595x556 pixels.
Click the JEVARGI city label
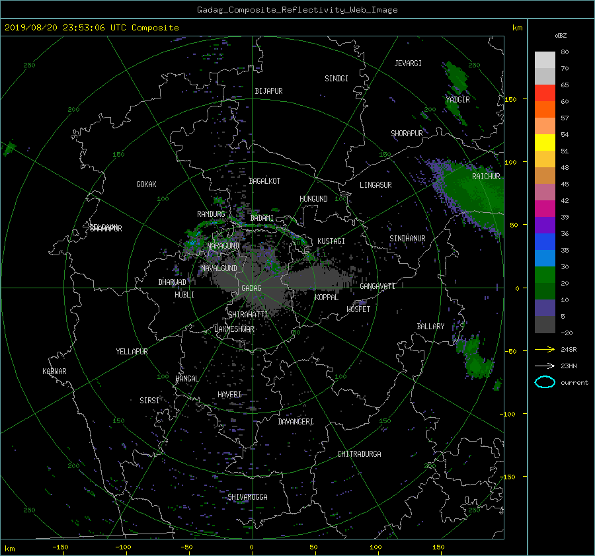[x=408, y=63]
